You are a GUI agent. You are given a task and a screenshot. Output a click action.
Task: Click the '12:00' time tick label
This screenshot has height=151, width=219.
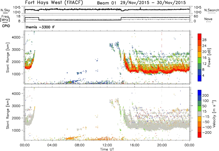pos(107,145)
